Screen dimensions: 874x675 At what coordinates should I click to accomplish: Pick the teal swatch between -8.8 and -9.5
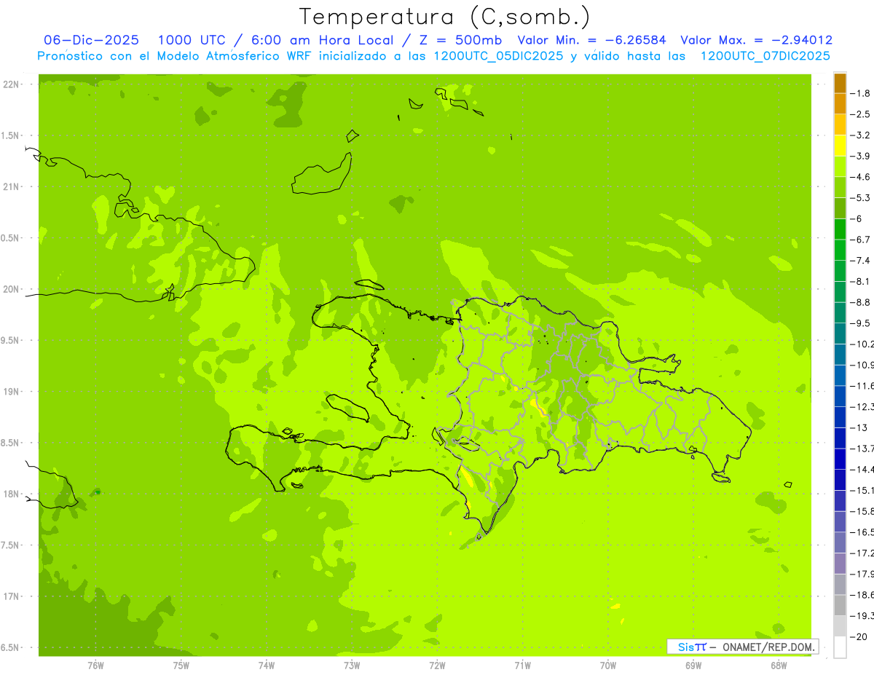pos(840,313)
